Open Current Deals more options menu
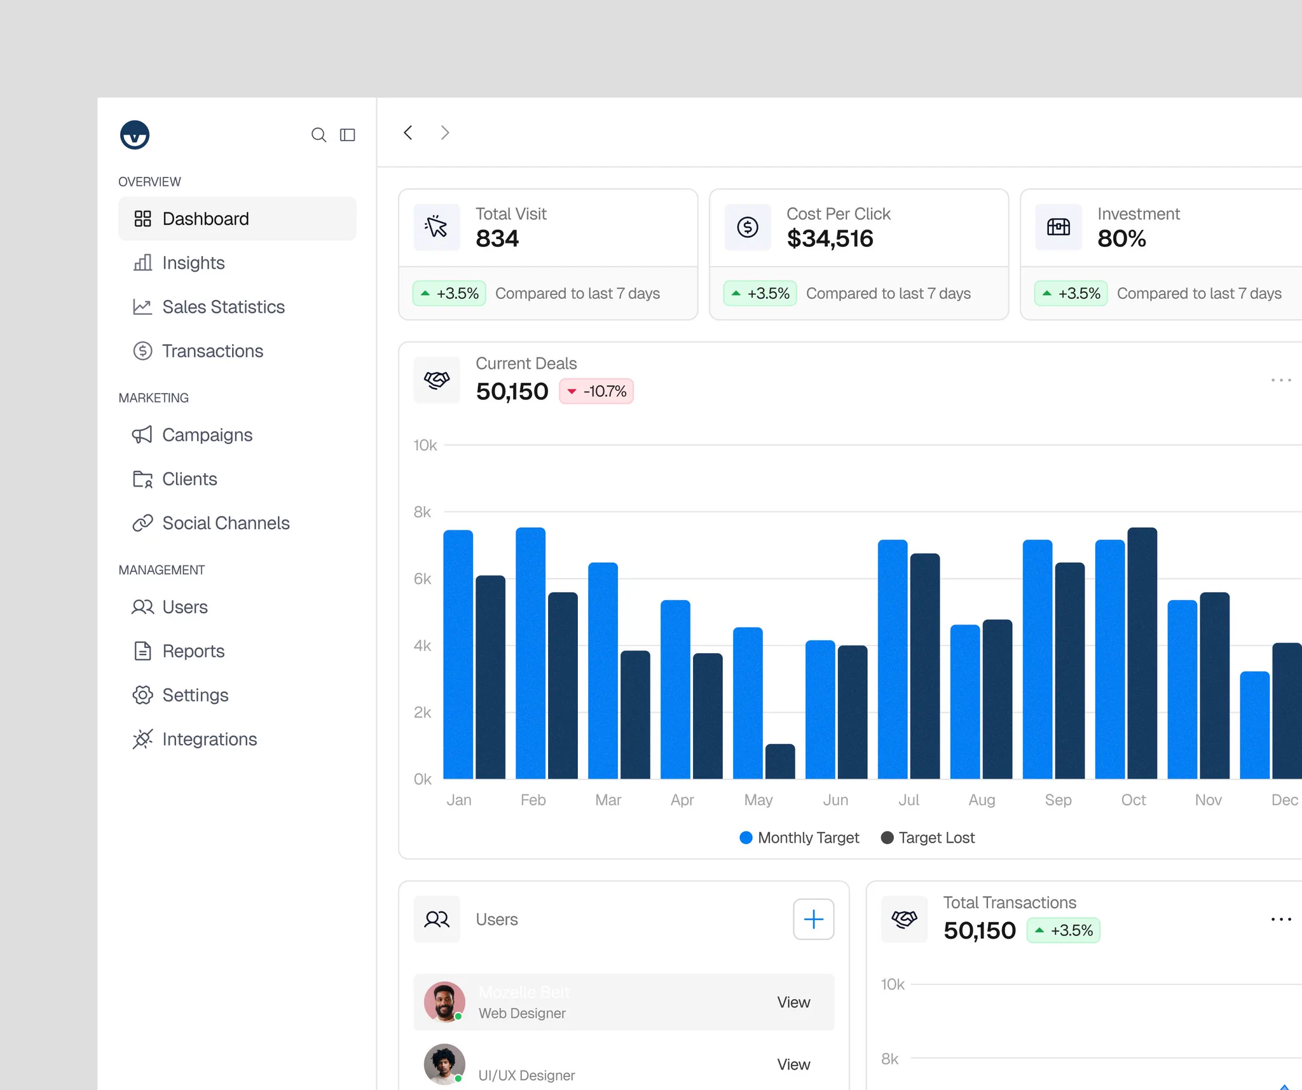Screen dimensions: 1302x1090 (1281, 380)
